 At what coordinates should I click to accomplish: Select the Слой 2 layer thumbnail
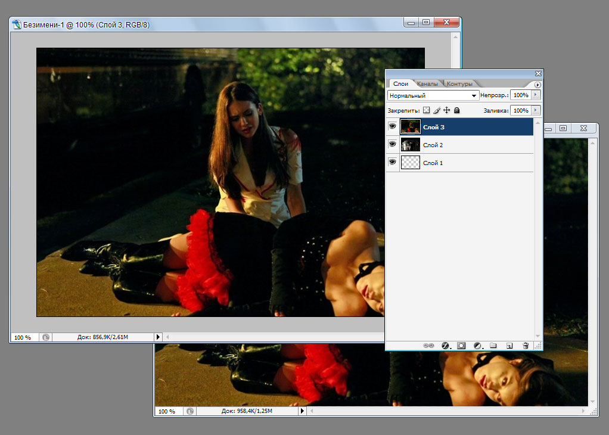[x=411, y=145]
